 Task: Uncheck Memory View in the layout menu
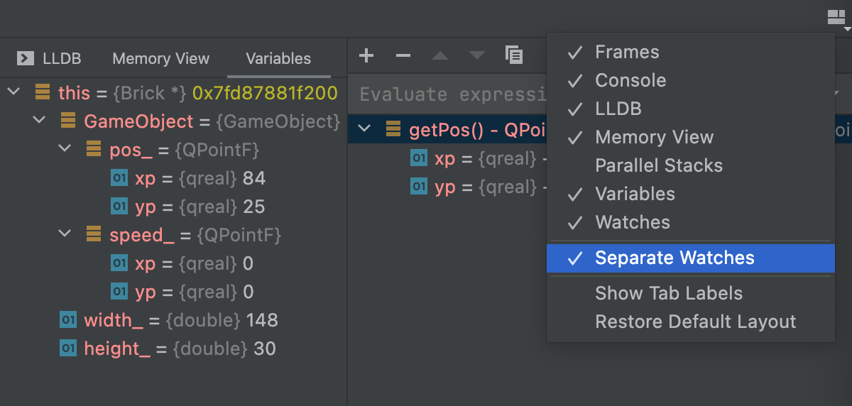pos(690,137)
